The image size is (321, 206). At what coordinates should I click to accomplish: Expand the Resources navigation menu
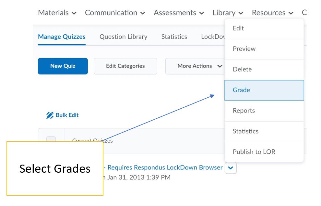point(272,13)
